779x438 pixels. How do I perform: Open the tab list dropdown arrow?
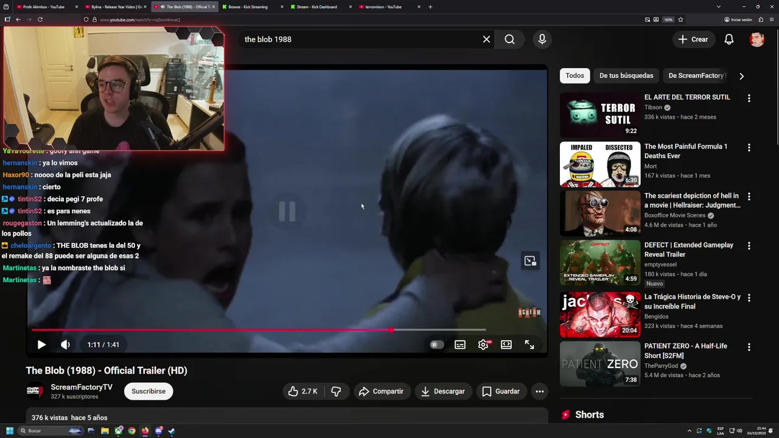[719, 7]
